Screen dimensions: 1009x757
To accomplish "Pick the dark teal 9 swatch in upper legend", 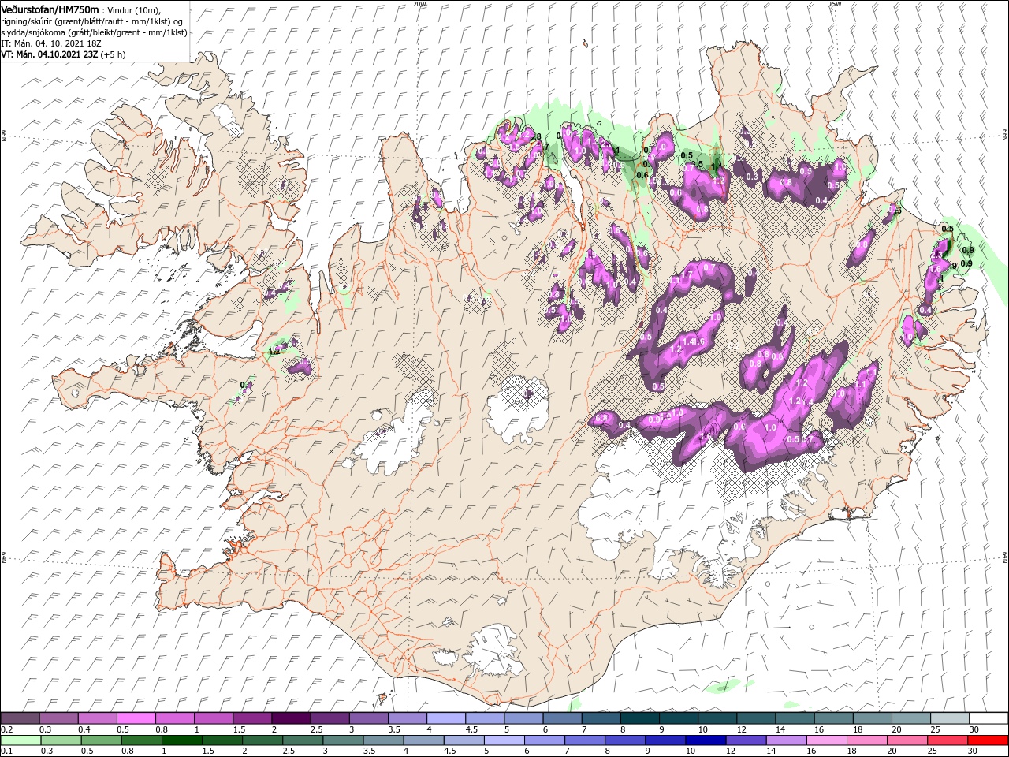I will point(678,718).
